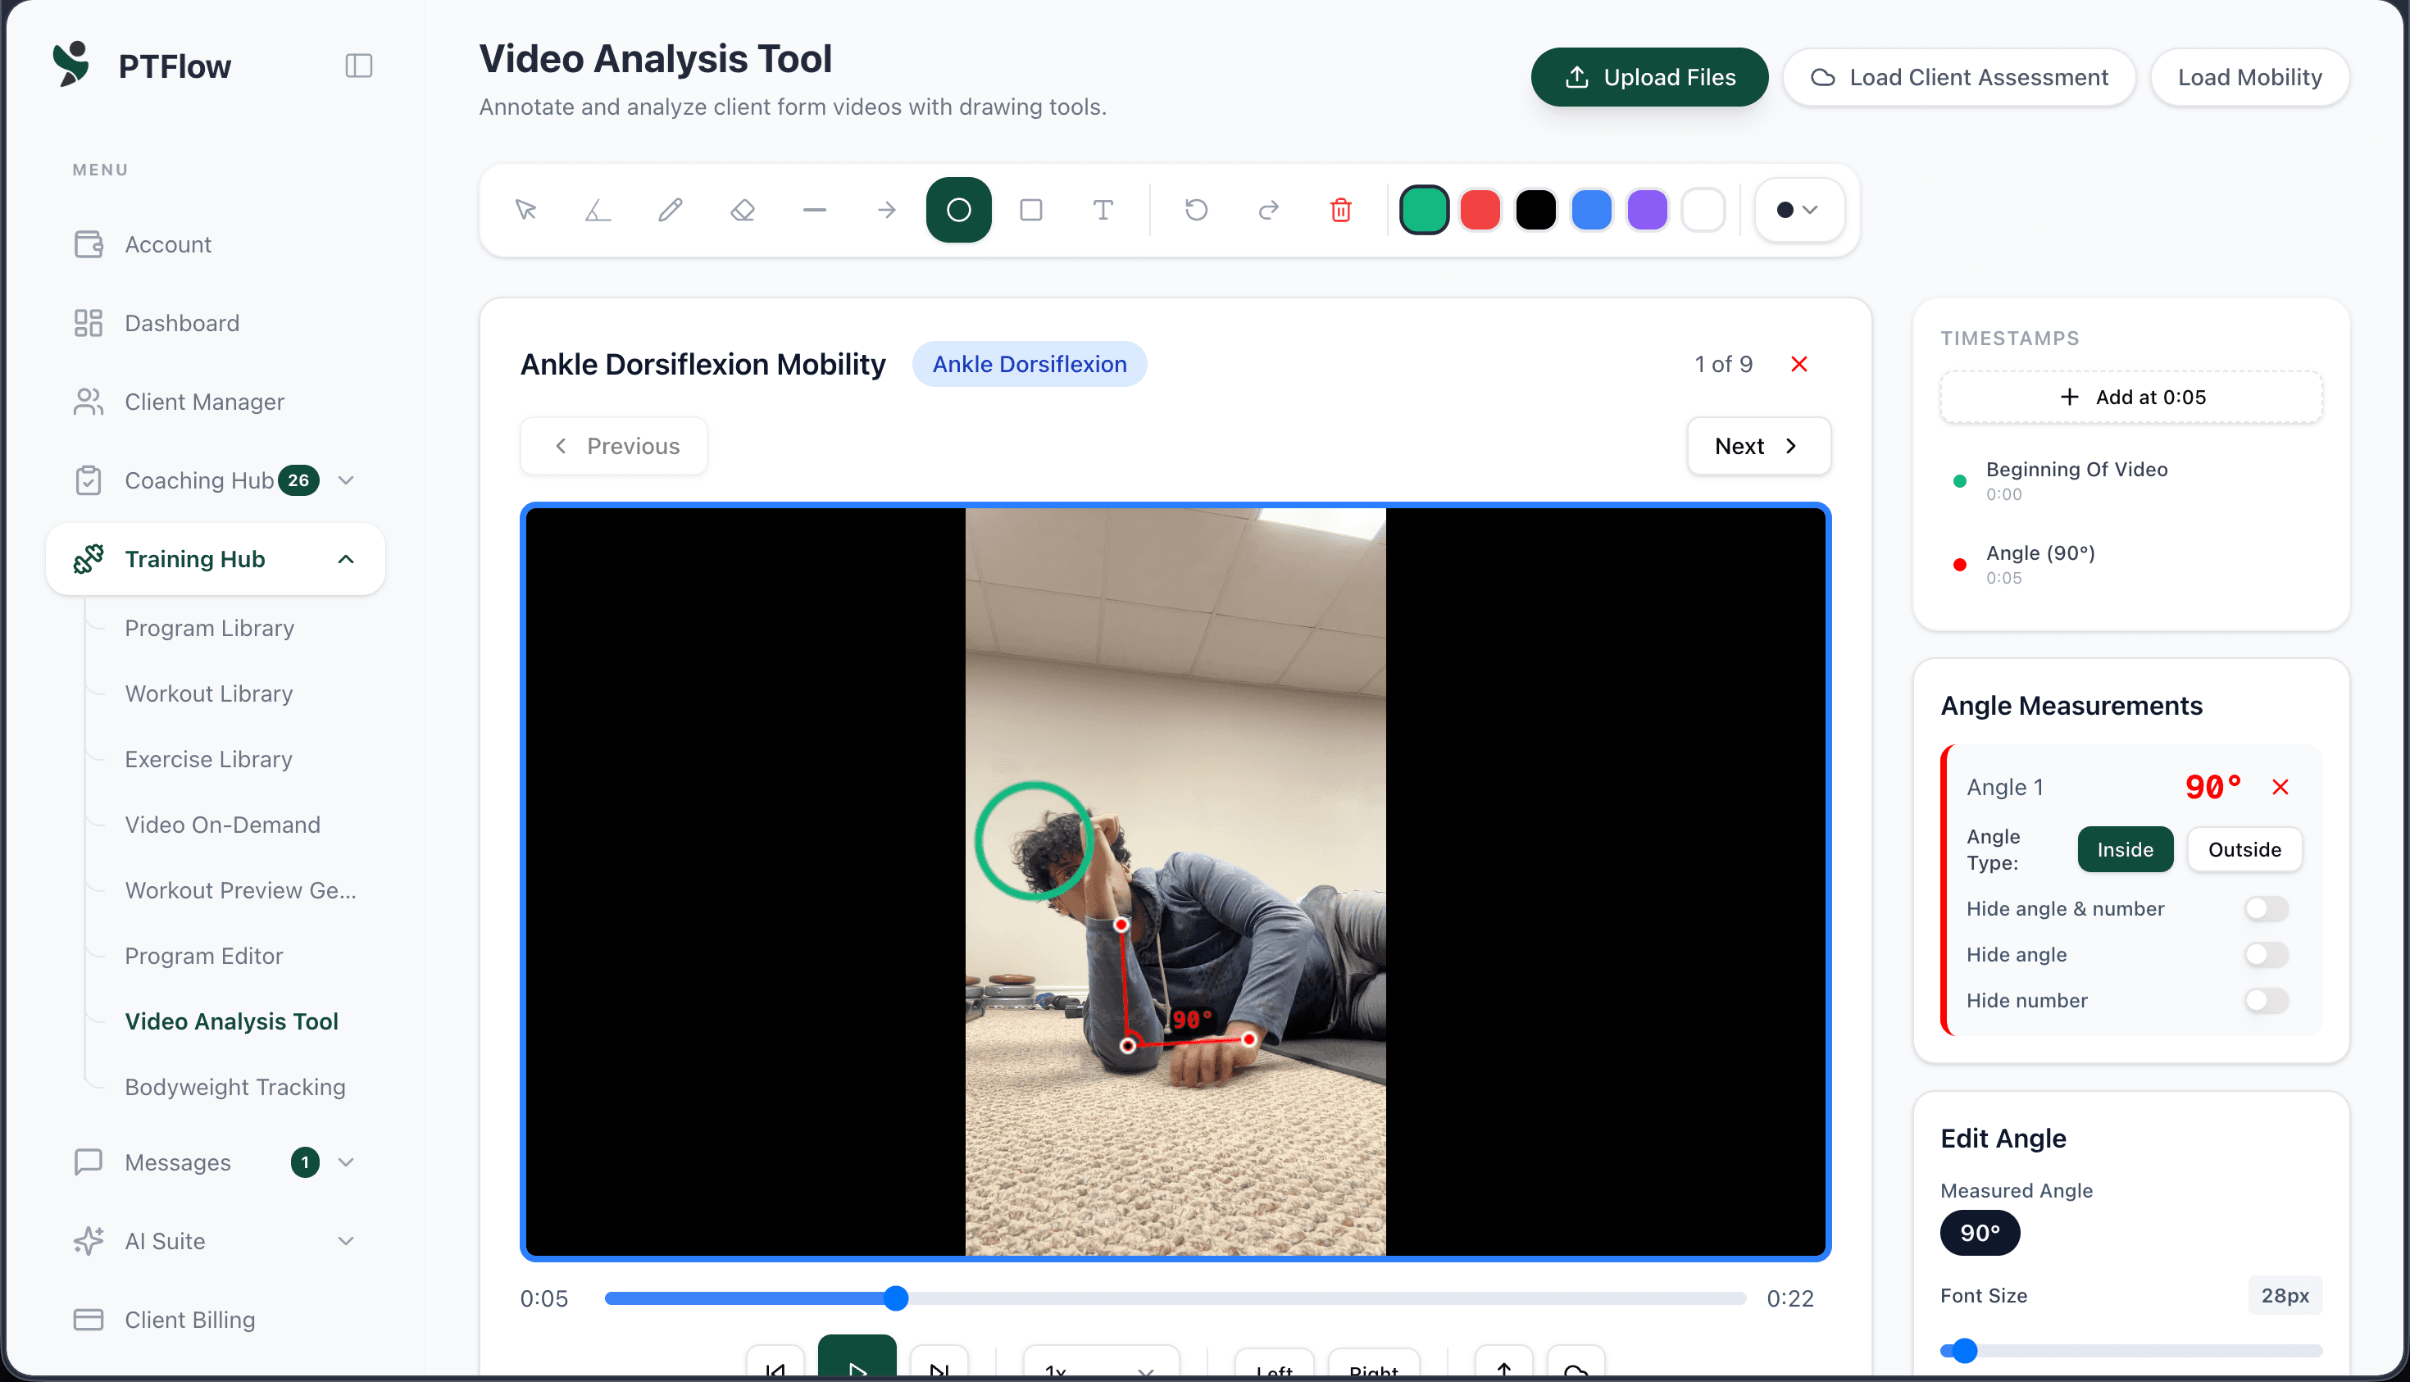Image resolution: width=2410 pixels, height=1382 pixels.
Task: Select the circle shape tool
Action: click(x=959, y=210)
